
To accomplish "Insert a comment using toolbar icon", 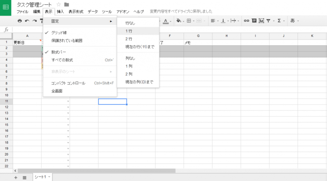I will 254,21.
